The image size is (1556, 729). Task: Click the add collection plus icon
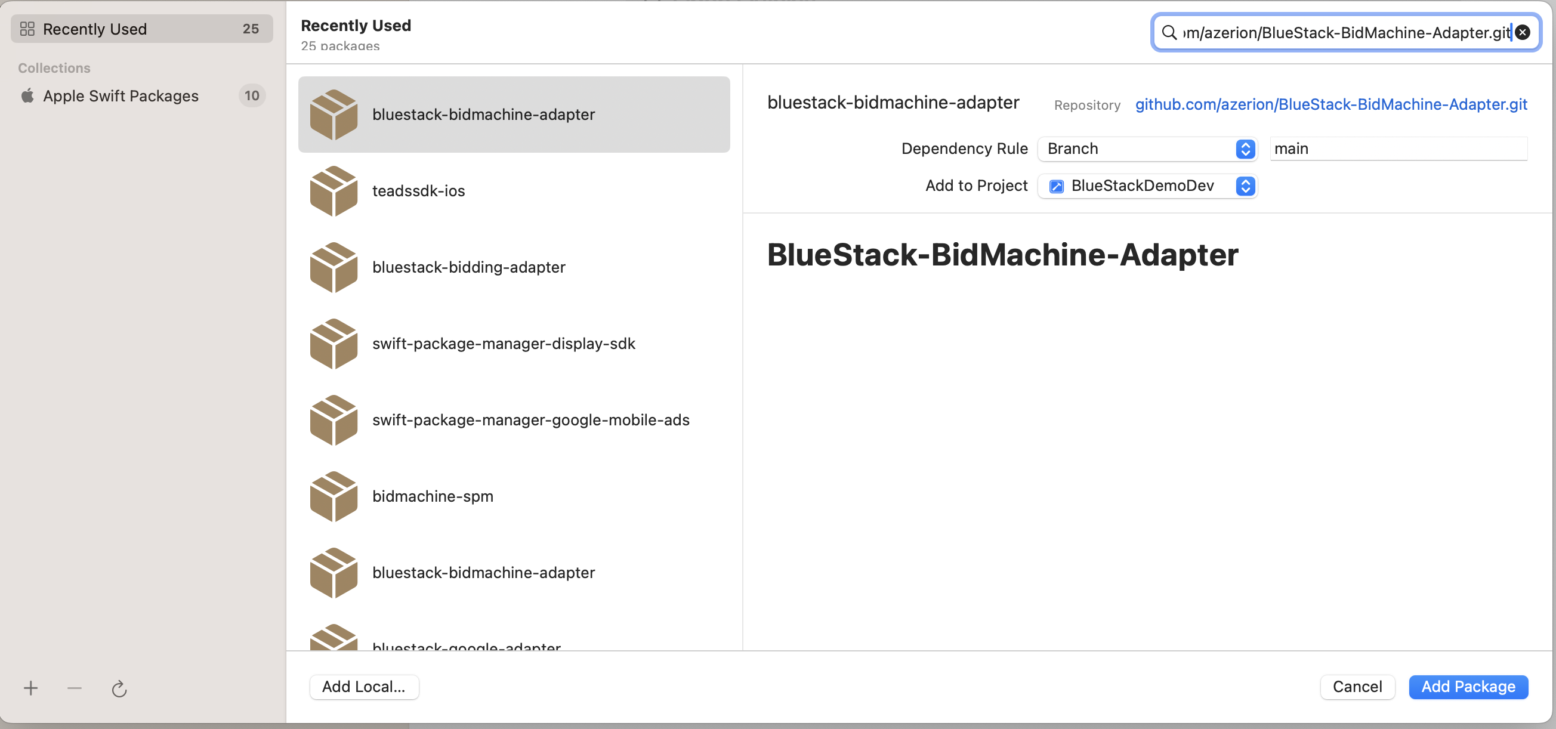click(31, 687)
